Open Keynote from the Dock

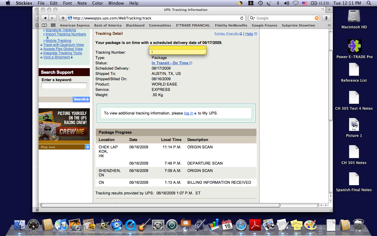186,225
